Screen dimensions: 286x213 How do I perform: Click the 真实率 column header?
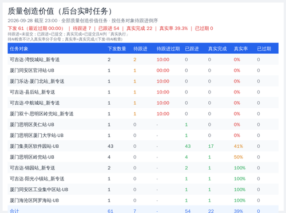tap(241, 49)
